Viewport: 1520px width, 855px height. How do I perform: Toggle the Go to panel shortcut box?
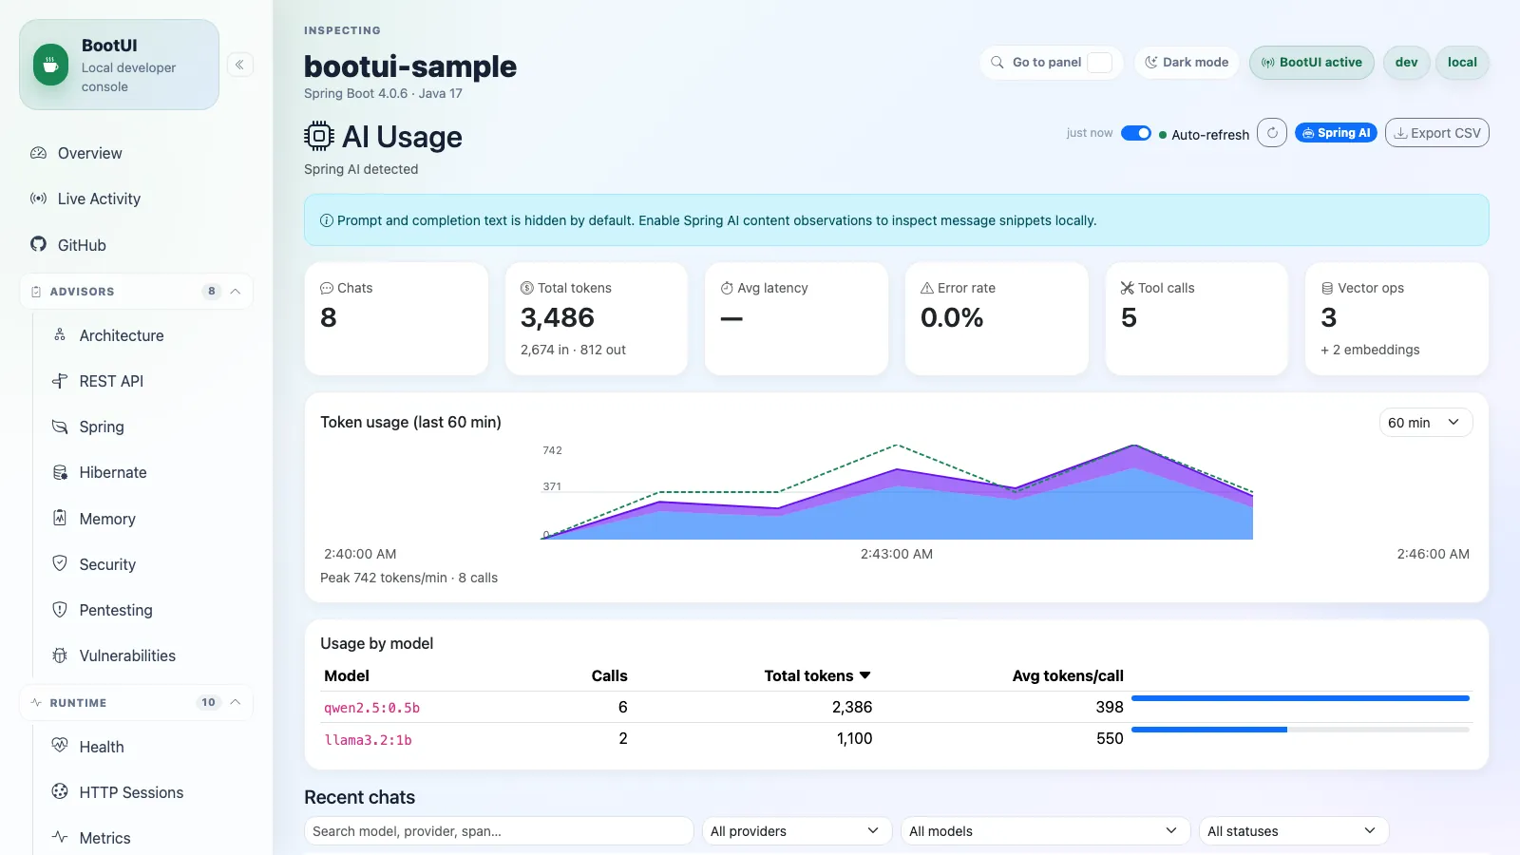point(1099,63)
